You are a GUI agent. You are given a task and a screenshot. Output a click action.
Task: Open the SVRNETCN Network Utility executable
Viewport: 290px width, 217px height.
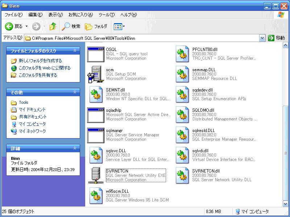point(96,175)
